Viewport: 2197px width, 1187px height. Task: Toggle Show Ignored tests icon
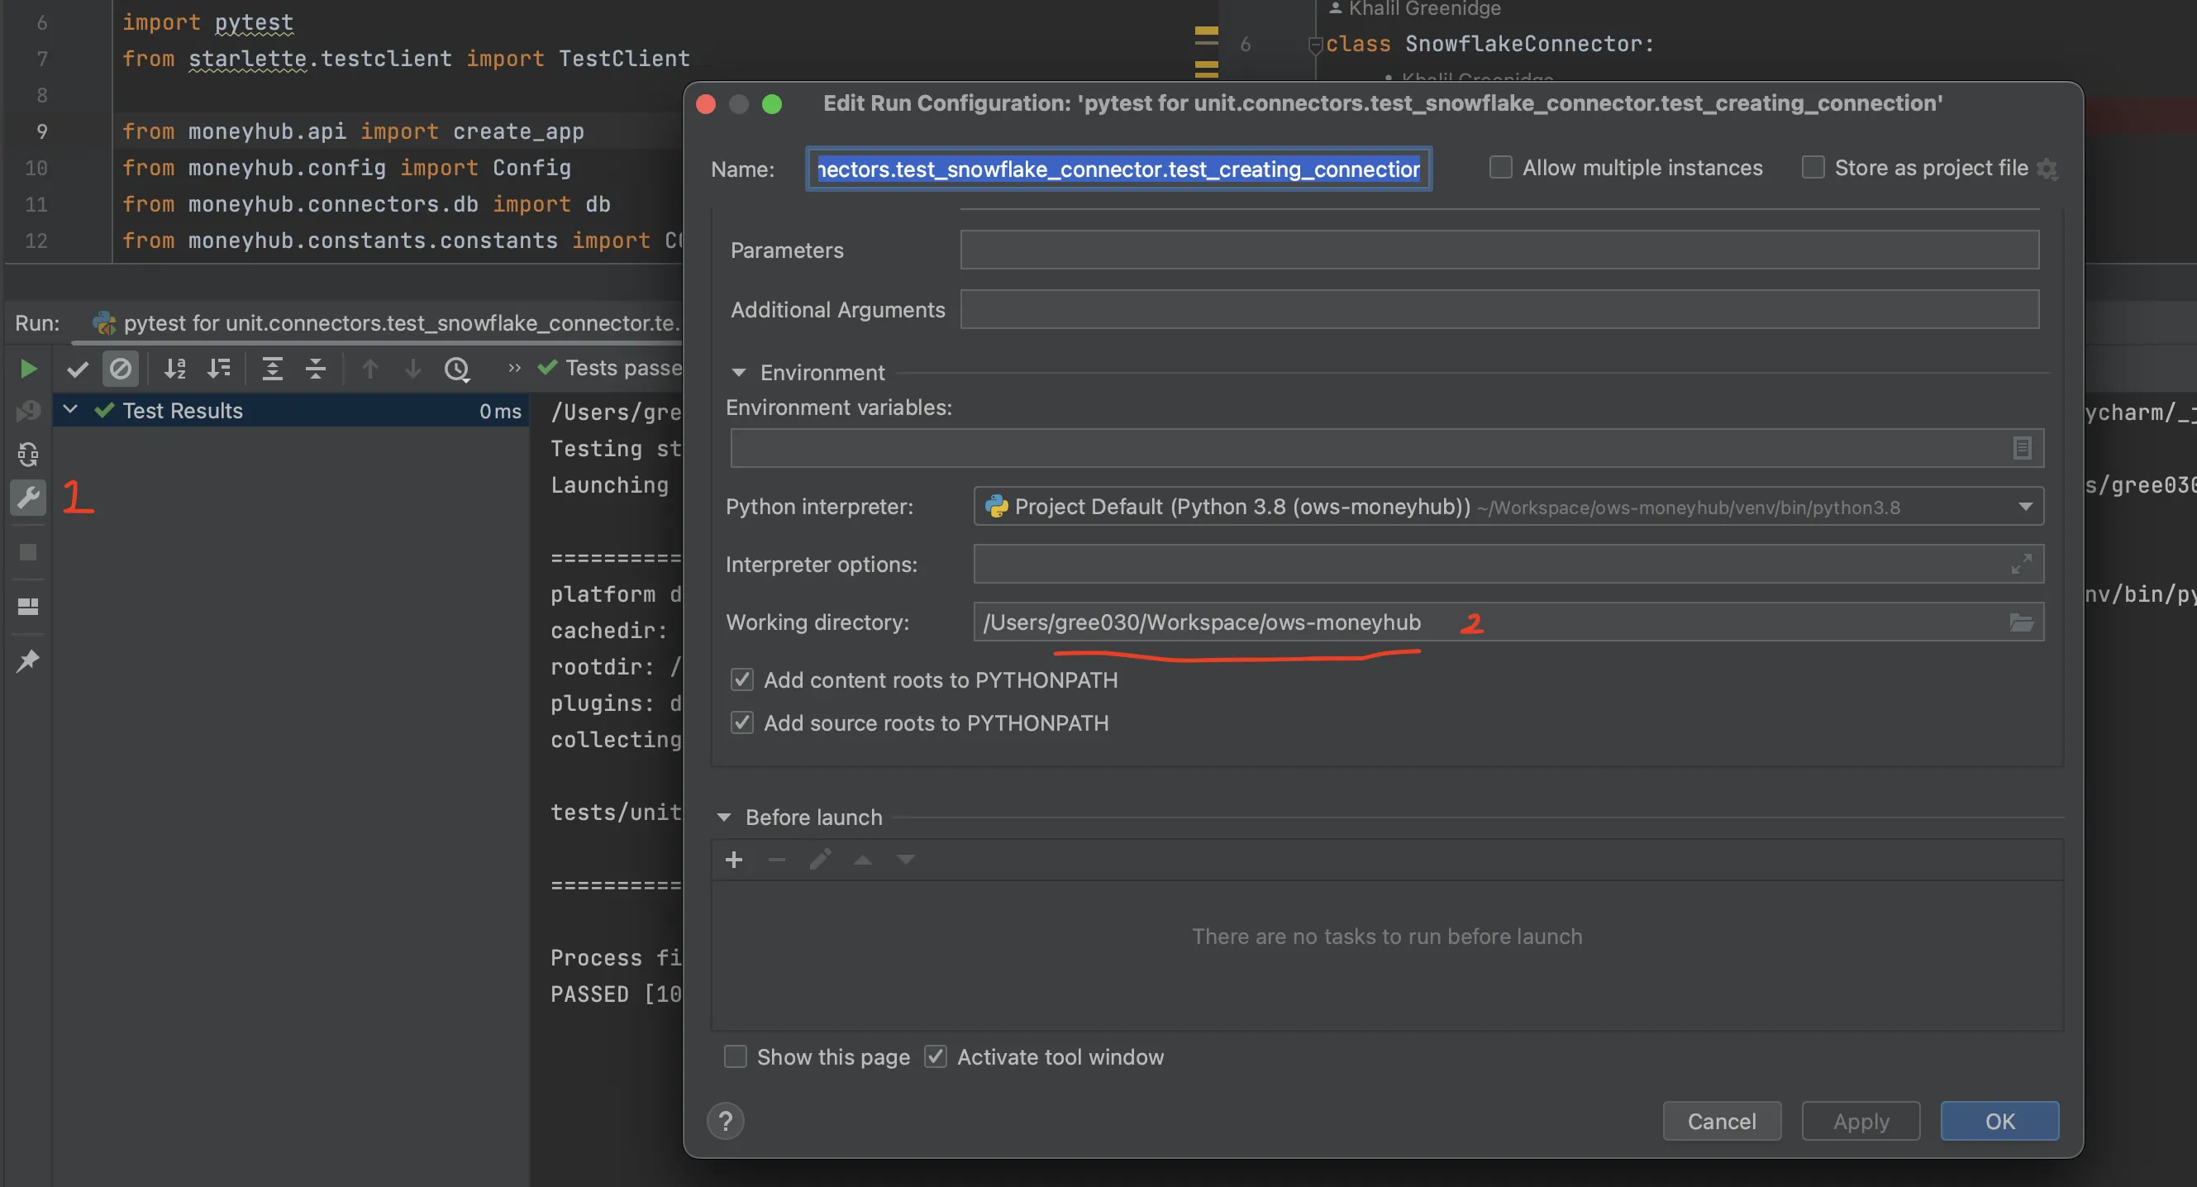pyautogui.click(x=120, y=369)
